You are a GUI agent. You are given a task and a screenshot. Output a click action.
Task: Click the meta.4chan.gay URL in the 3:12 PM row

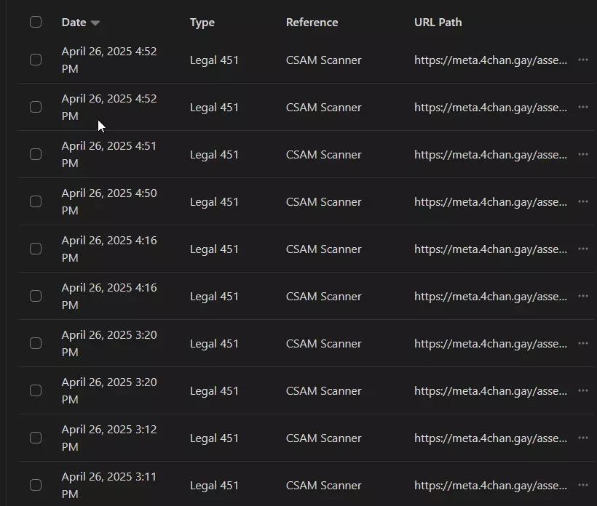click(491, 438)
